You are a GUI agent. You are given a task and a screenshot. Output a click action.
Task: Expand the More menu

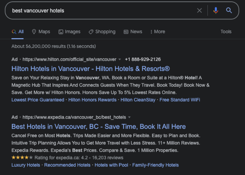tap(158, 32)
